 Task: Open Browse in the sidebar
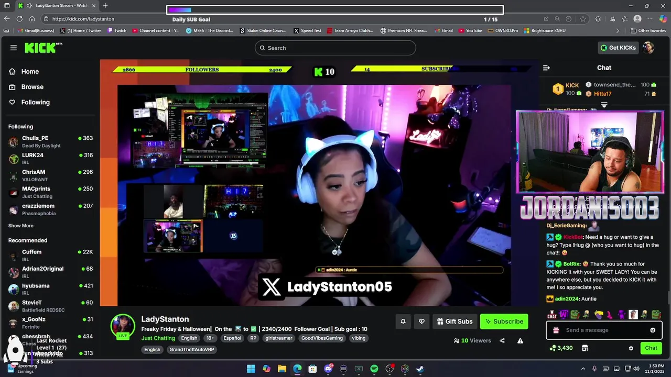coord(26,87)
